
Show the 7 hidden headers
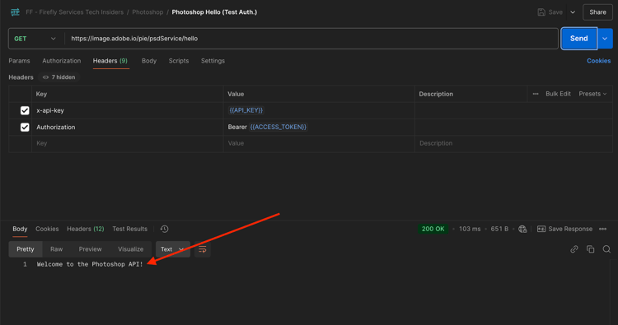[59, 77]
